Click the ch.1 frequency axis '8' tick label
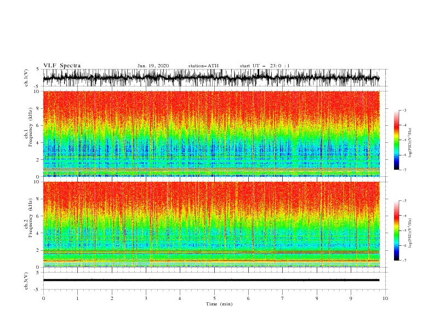Viewport: 434px width, 335px height. (38, 108)
